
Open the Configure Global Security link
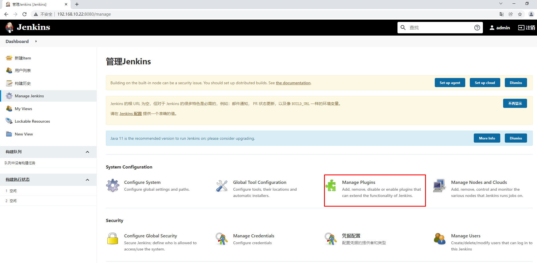151,236
